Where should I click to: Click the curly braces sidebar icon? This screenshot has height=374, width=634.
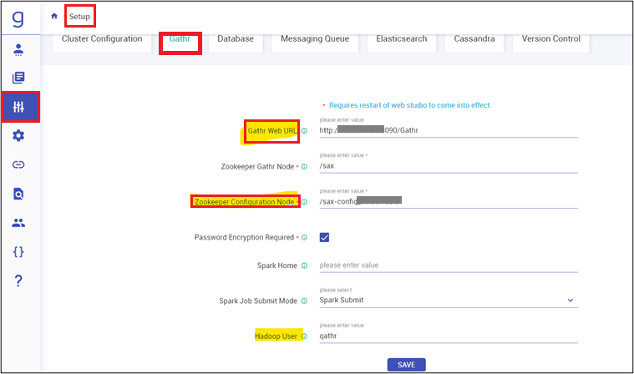click(18, 251)
